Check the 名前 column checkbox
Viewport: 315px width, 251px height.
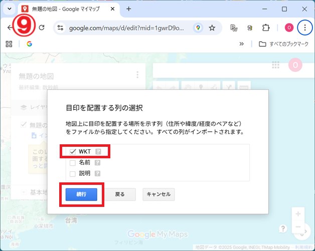[x=73, y=162]
